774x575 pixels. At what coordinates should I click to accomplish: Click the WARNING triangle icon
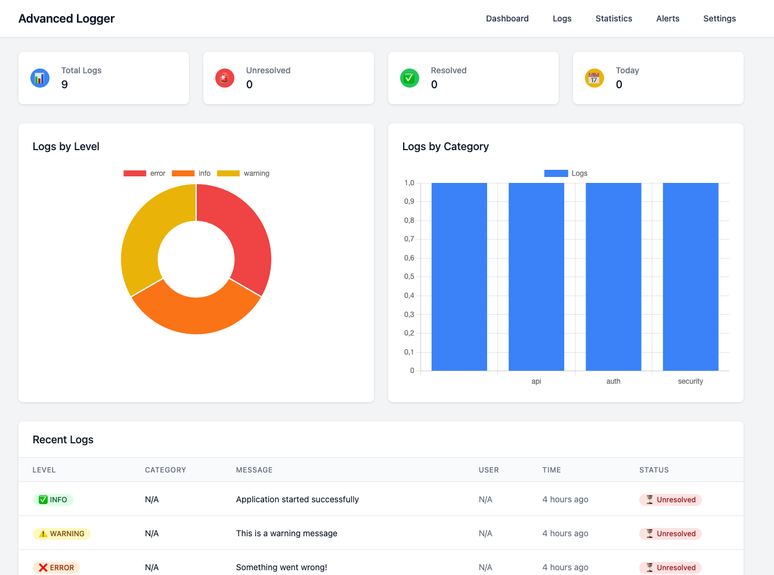click(x=42, y=533)
